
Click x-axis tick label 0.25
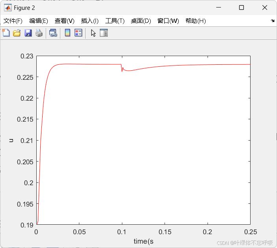point(251,232)
